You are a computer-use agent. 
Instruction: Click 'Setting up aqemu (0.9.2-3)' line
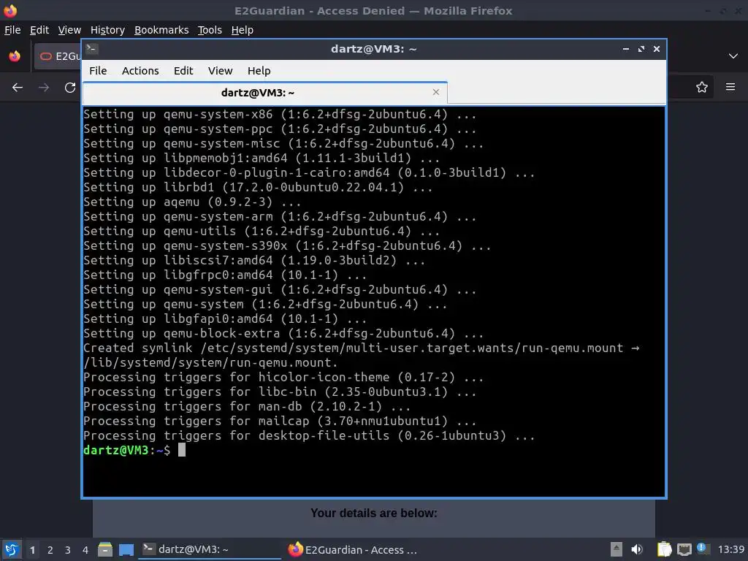[192, 202]
